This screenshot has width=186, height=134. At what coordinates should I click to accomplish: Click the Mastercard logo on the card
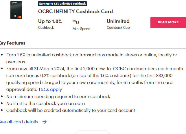click(x=20, y=17)
